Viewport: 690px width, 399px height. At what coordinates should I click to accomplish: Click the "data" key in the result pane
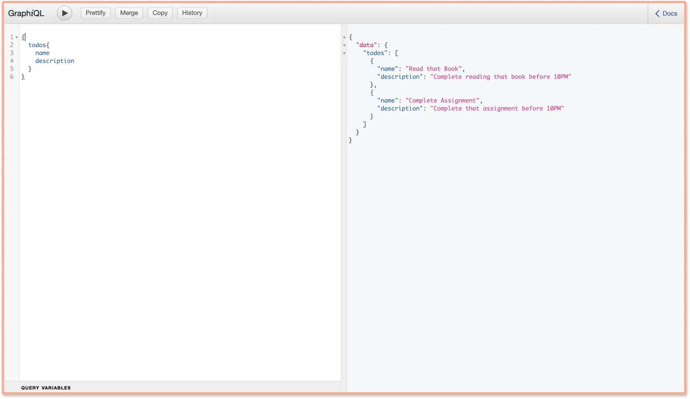point(367,45)
